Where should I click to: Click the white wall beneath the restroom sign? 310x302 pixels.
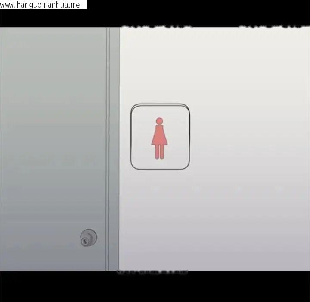click(x=160, y=218)
